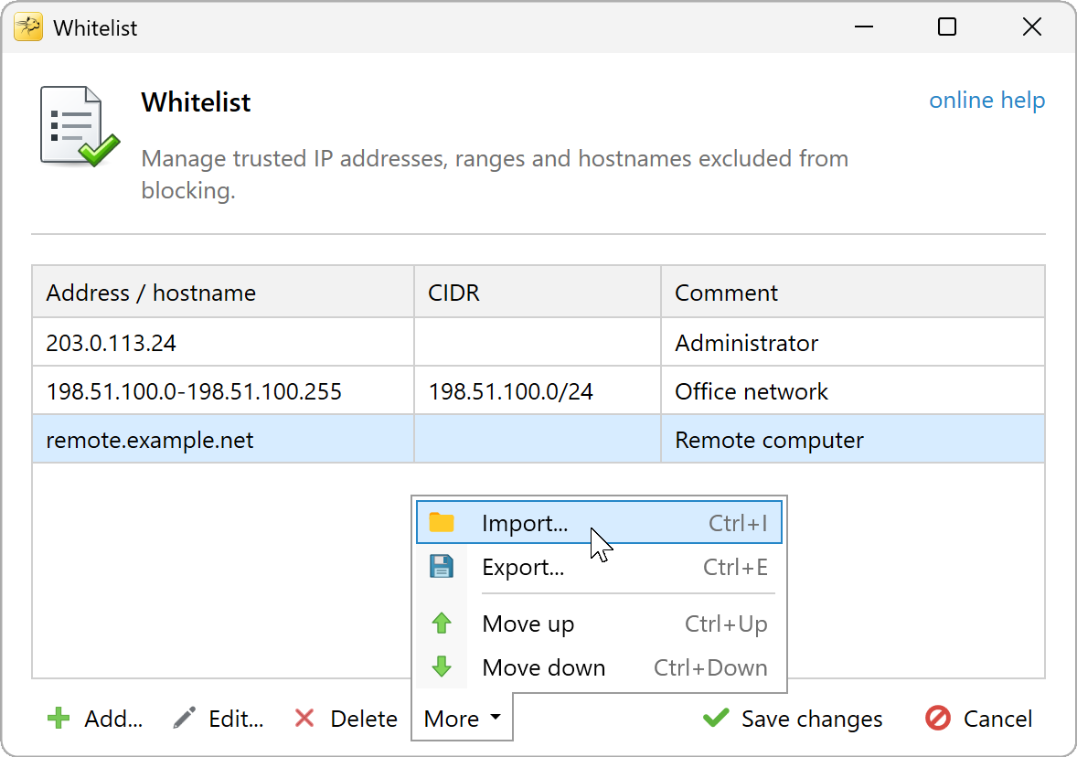Open the online help link

point(987,101)
